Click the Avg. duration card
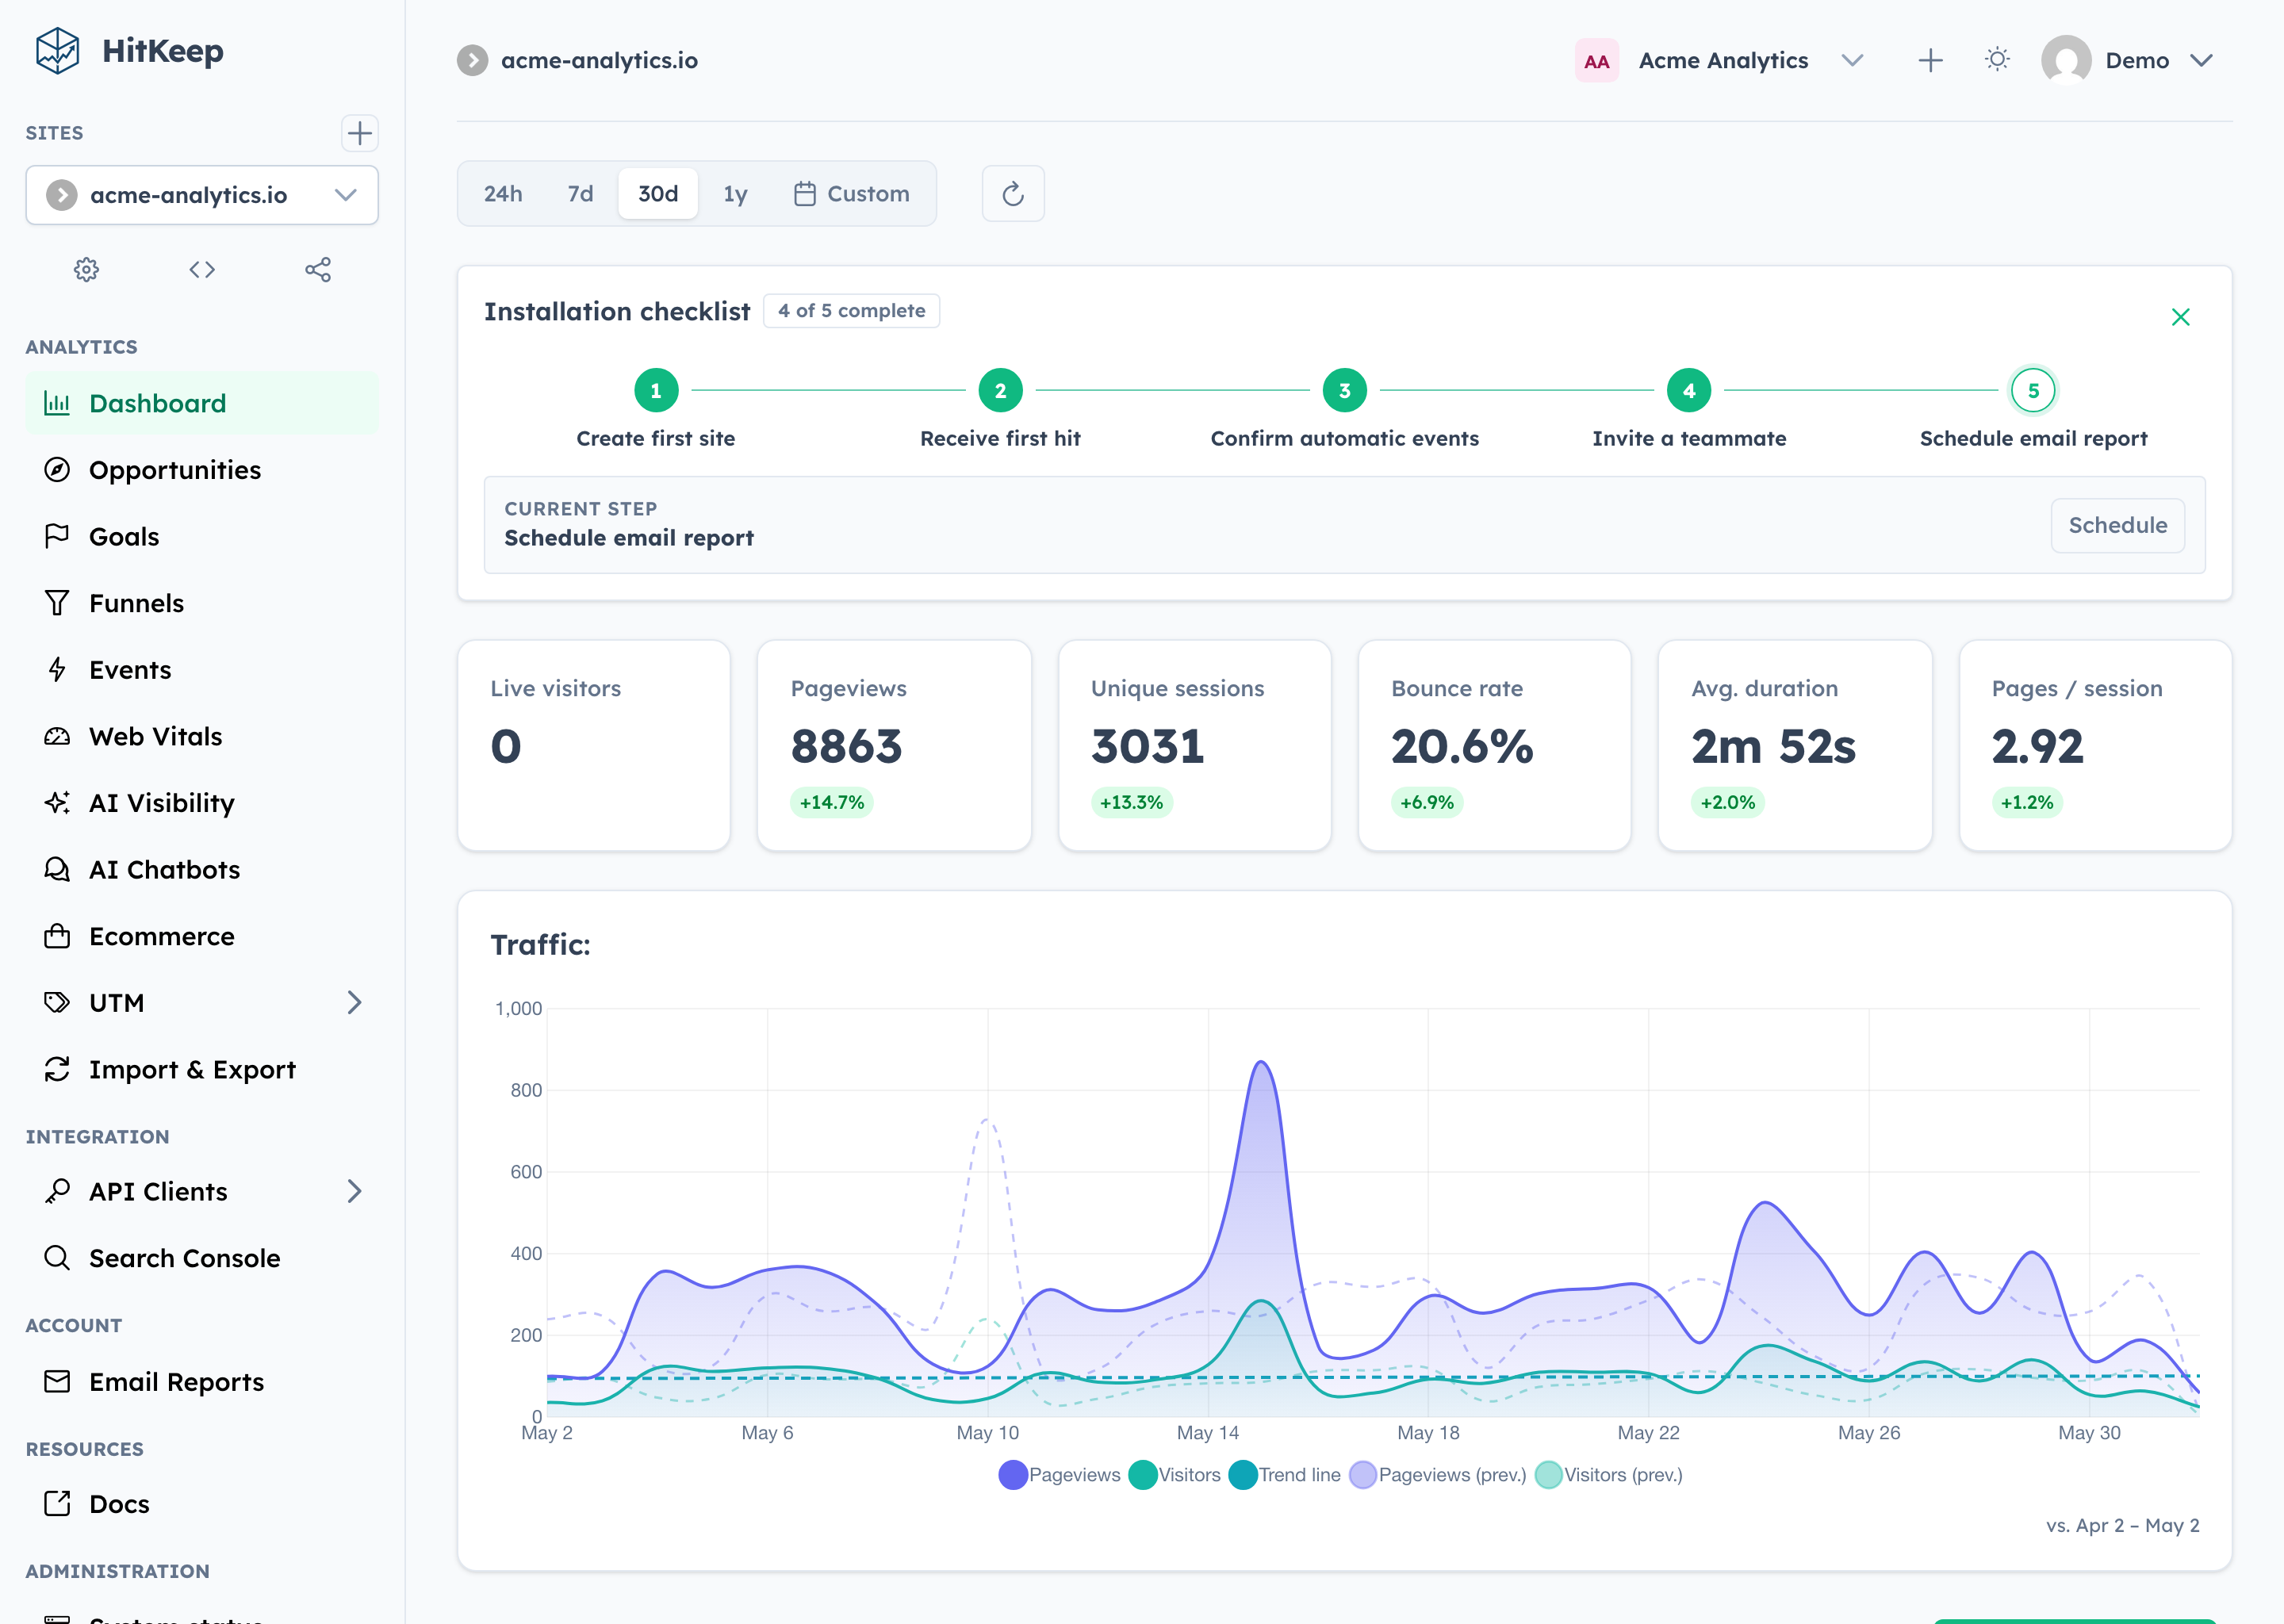Image resolution: width=2284 pixels, height=1624 pixels. (x=1795, y=746)
